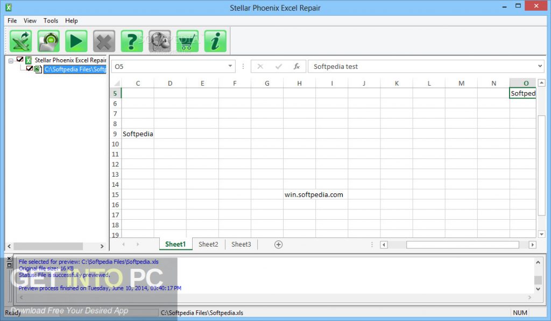Click the Search file toolbar icon
Viewport: 551px width, 321px height.
tap(48, 41)
